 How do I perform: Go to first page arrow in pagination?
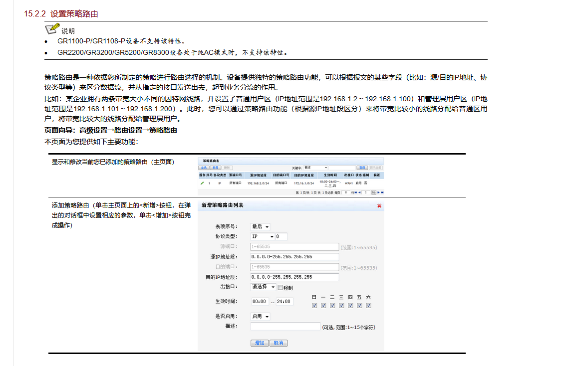[x=356, y=192]
